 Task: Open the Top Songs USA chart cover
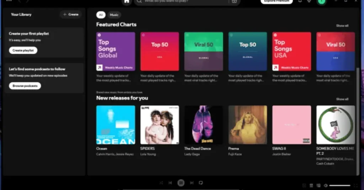(291, 51)
